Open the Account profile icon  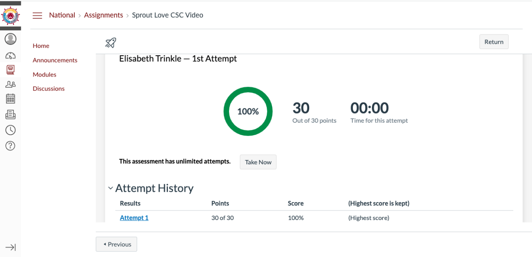tap(10, 39)
